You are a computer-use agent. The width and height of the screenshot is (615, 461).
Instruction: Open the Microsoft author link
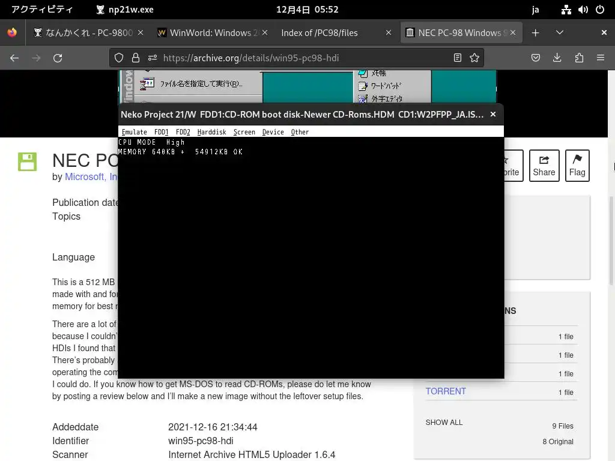pos(91,177)
